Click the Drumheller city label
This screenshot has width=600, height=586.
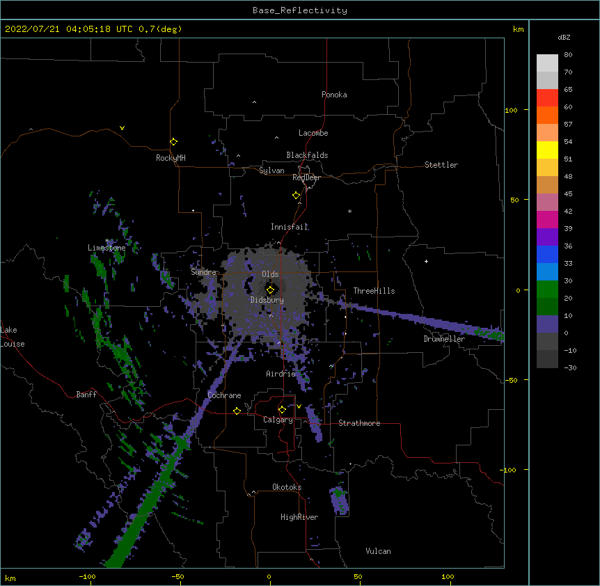tap(444, 339)
